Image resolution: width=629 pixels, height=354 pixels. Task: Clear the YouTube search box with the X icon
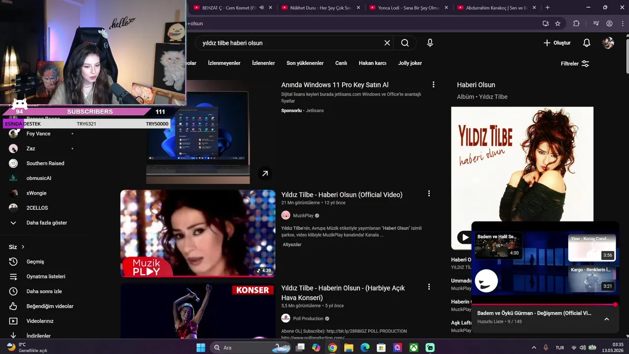pos(387,43)
